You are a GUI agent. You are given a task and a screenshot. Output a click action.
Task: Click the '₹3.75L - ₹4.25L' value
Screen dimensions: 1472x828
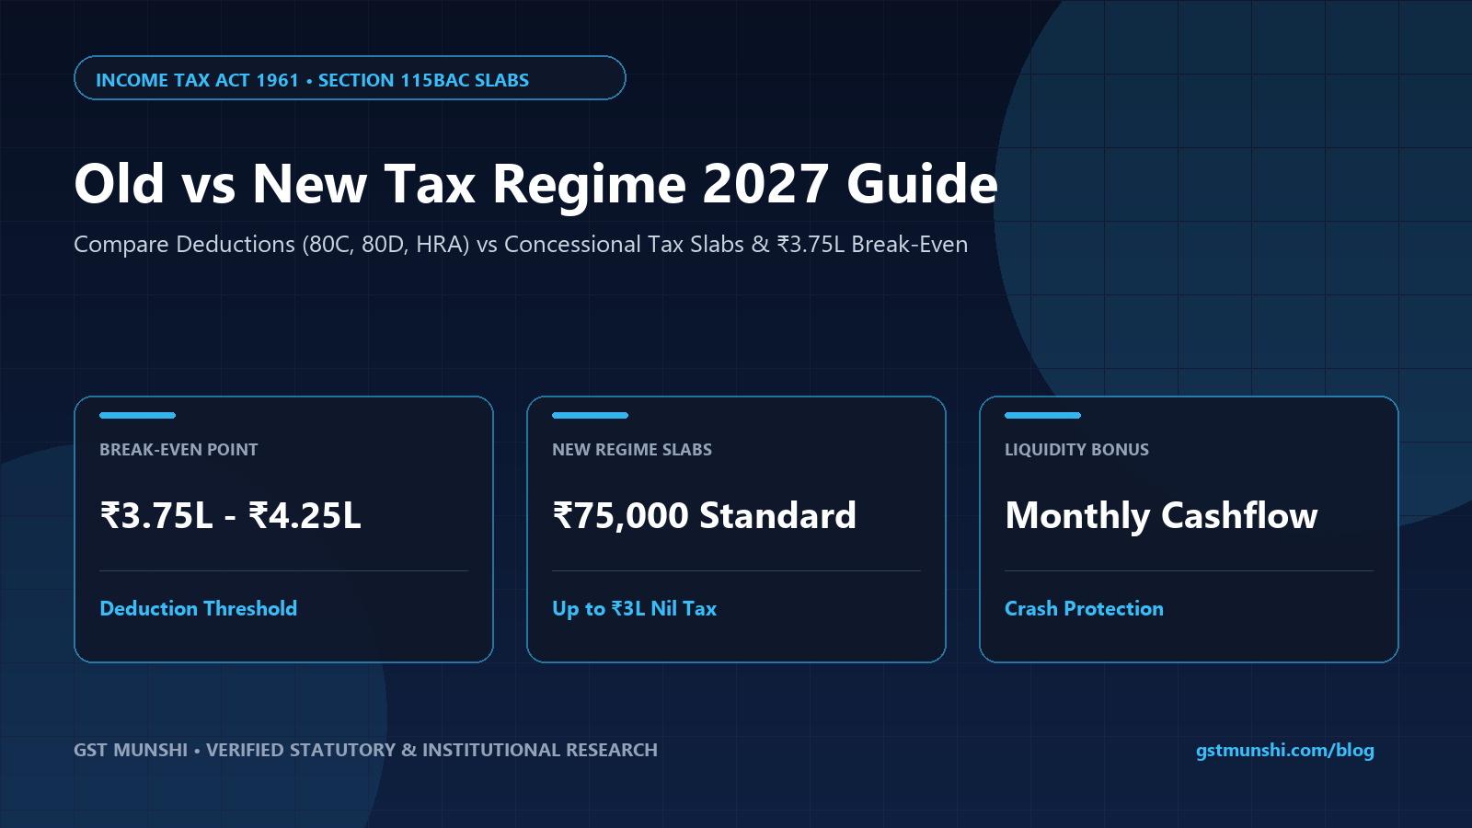click(230, 515)
